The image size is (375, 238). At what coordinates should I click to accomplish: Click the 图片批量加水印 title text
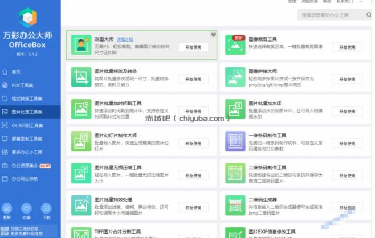pyautogui.click(x=265, y=103)
